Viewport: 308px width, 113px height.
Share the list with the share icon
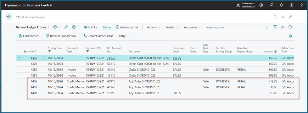pyautogui.click(x=267, y=27)
